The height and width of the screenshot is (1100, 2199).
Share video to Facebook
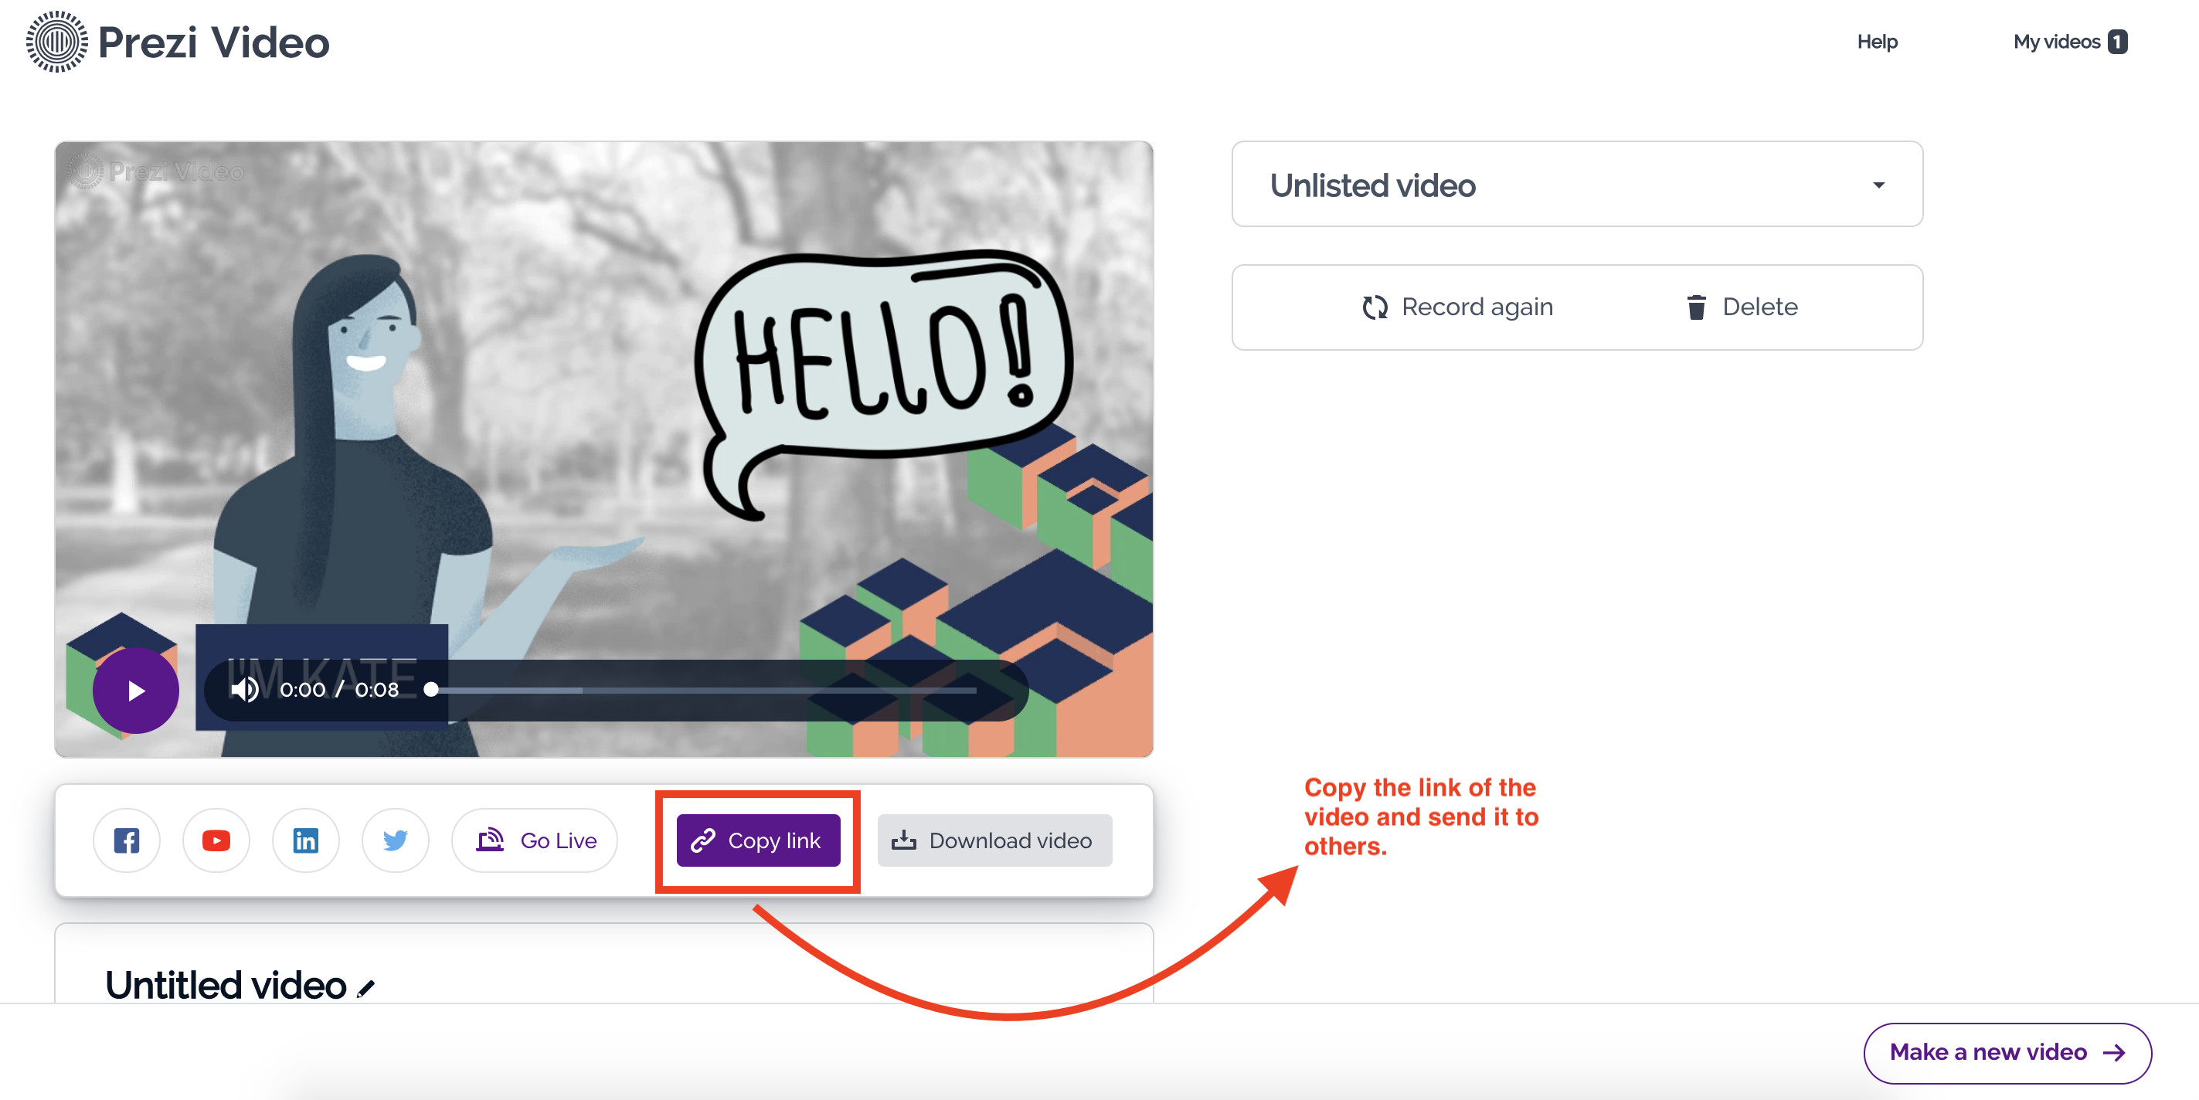click(x=127, y=840)
